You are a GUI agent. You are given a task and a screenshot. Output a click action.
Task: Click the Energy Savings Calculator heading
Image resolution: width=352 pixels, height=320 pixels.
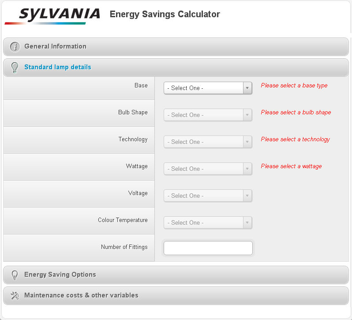tap(165, 14)
